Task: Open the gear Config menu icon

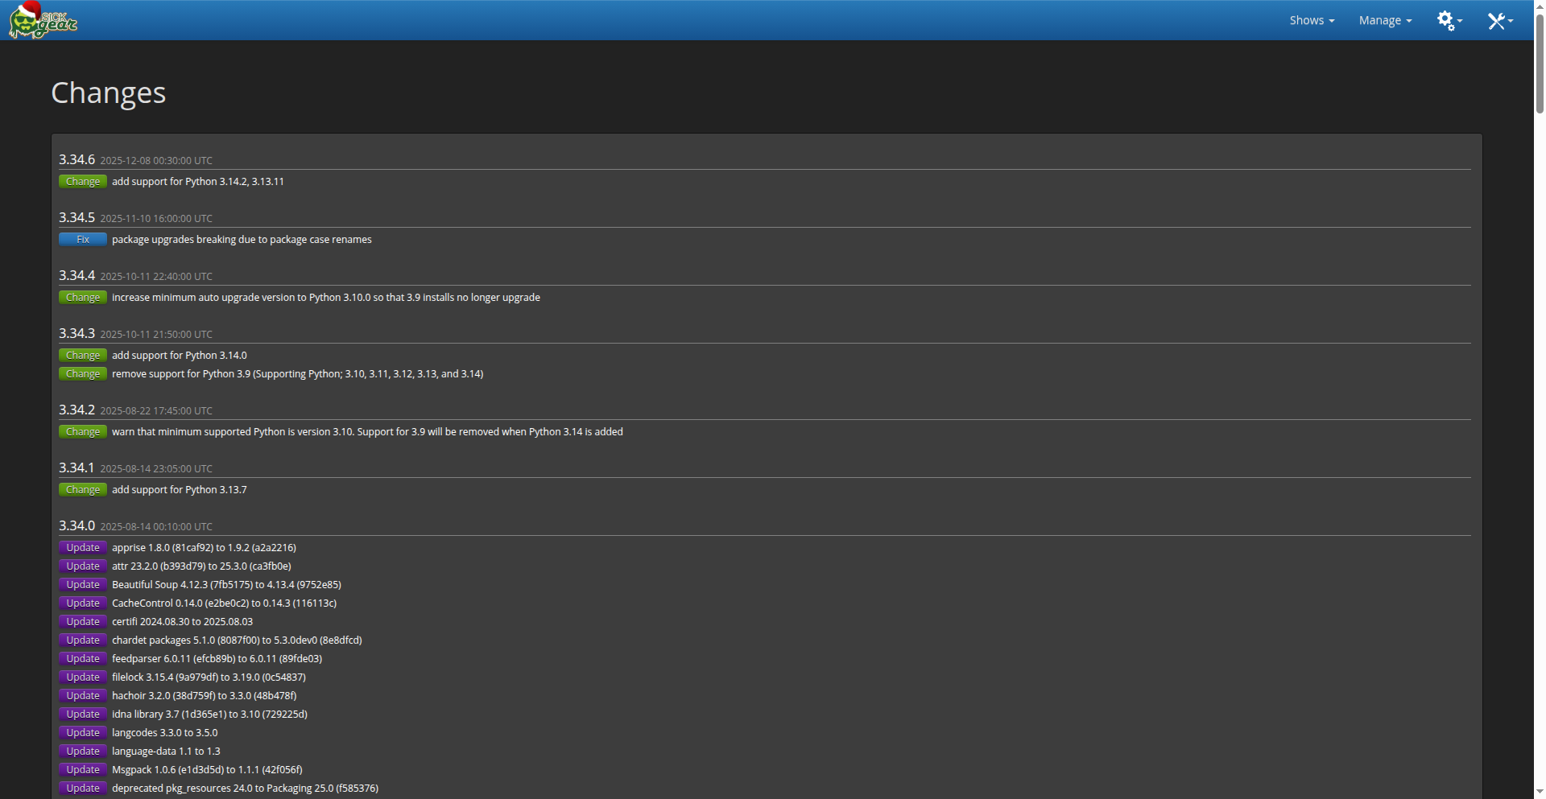Action: click(1448, 21)
